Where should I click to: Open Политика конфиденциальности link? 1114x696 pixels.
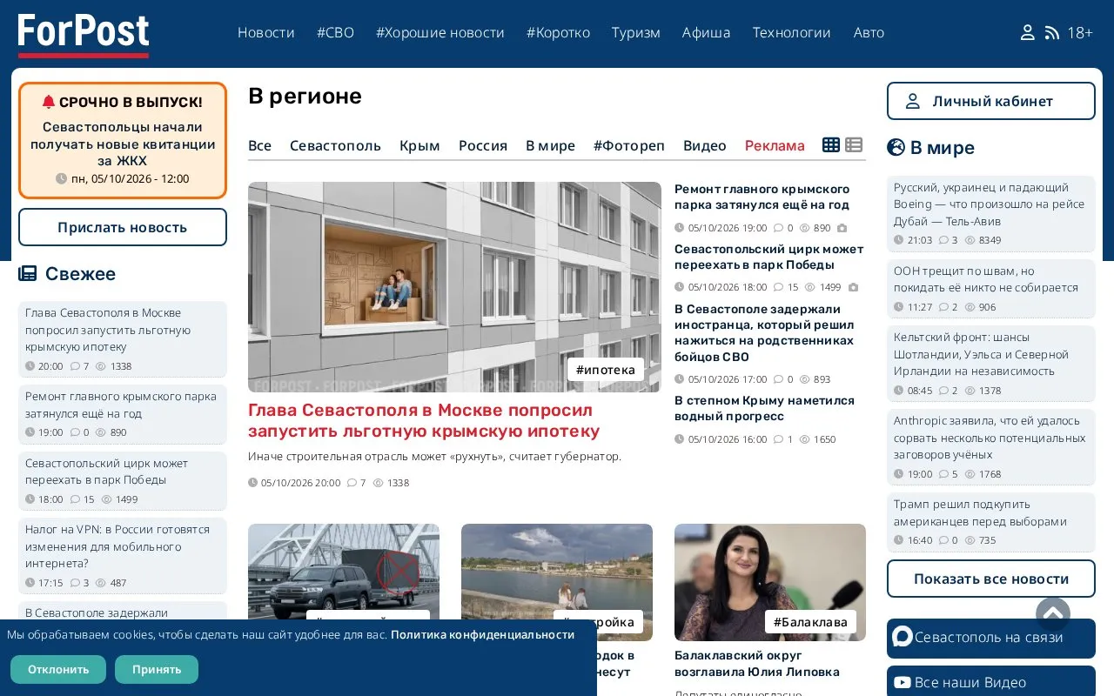482,634
